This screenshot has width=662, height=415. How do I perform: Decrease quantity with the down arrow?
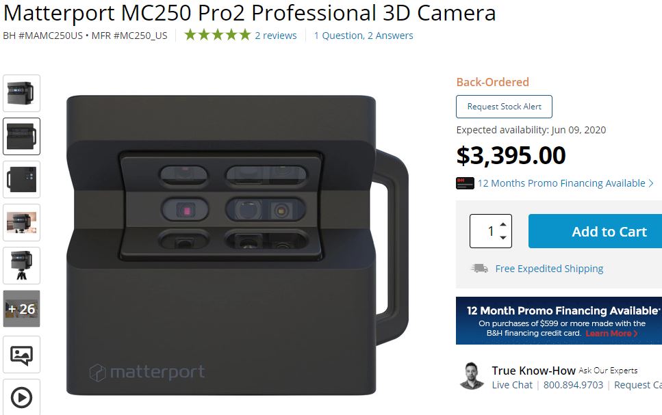point(503,237)
